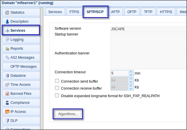Toggle the Connection receive buffer checkbox
Viewport: 187px width, 130px height.
[57, 88]
